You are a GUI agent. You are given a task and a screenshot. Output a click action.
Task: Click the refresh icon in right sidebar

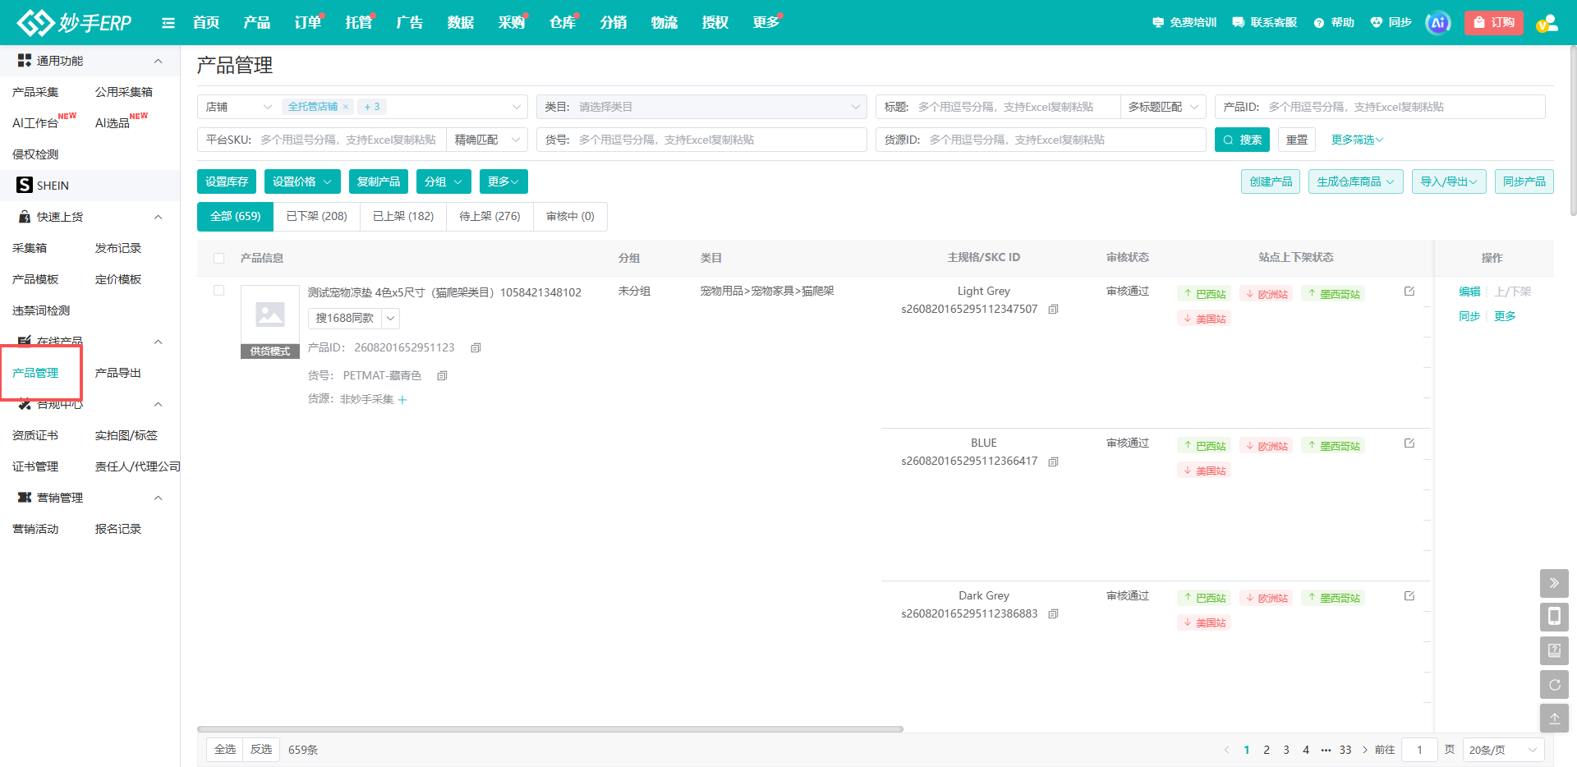(x=1554, y=684)
